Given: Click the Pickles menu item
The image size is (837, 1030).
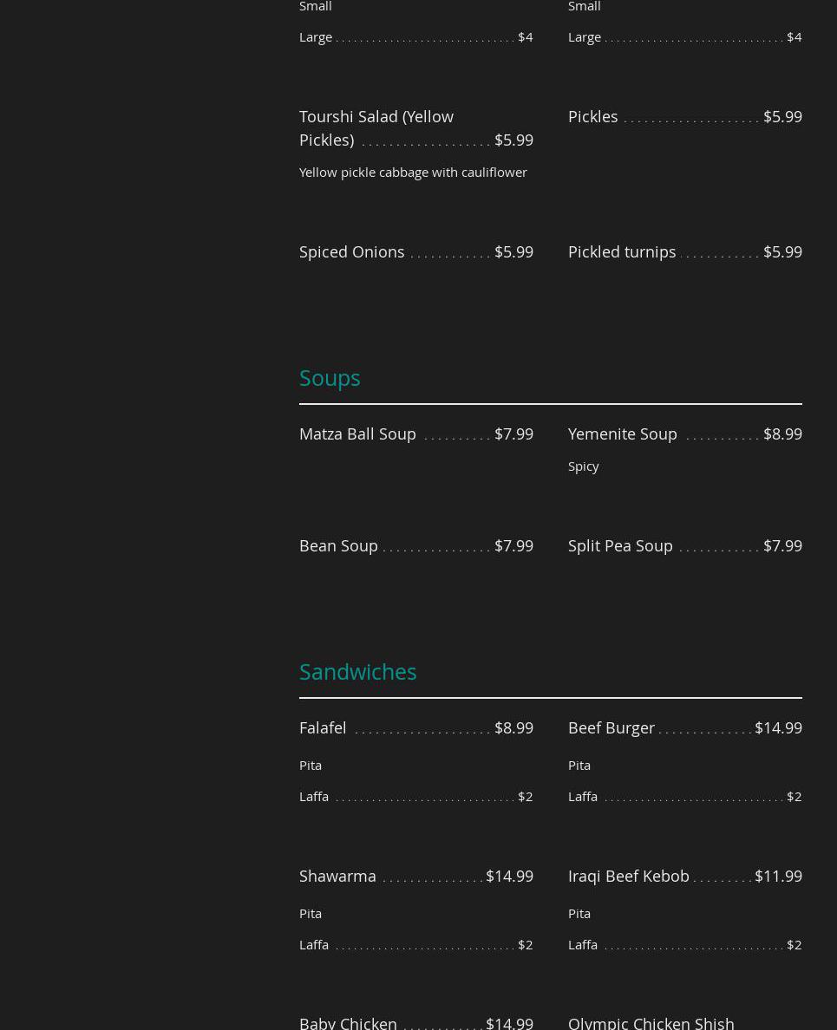Looking at the screenshot, I should 593,116.
